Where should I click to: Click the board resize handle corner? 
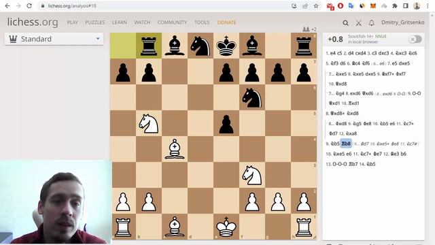315,238
